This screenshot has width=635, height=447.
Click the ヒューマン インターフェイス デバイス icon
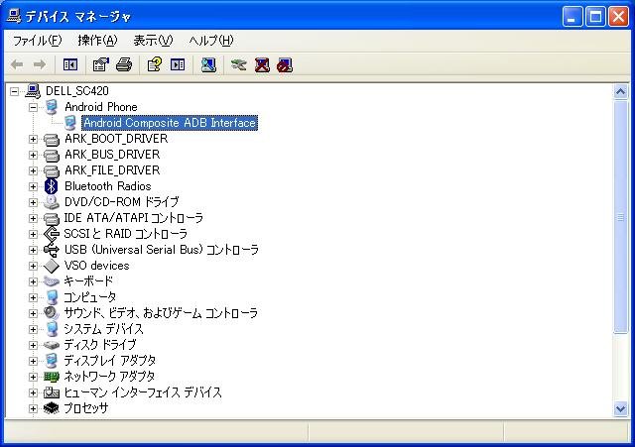point(52,392)
